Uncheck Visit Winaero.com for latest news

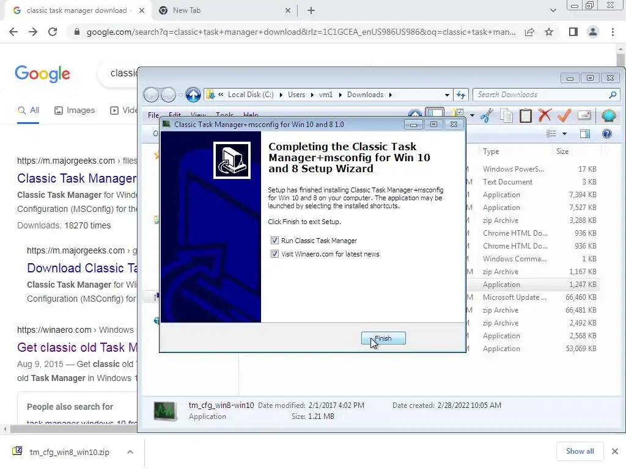[274, 254]
